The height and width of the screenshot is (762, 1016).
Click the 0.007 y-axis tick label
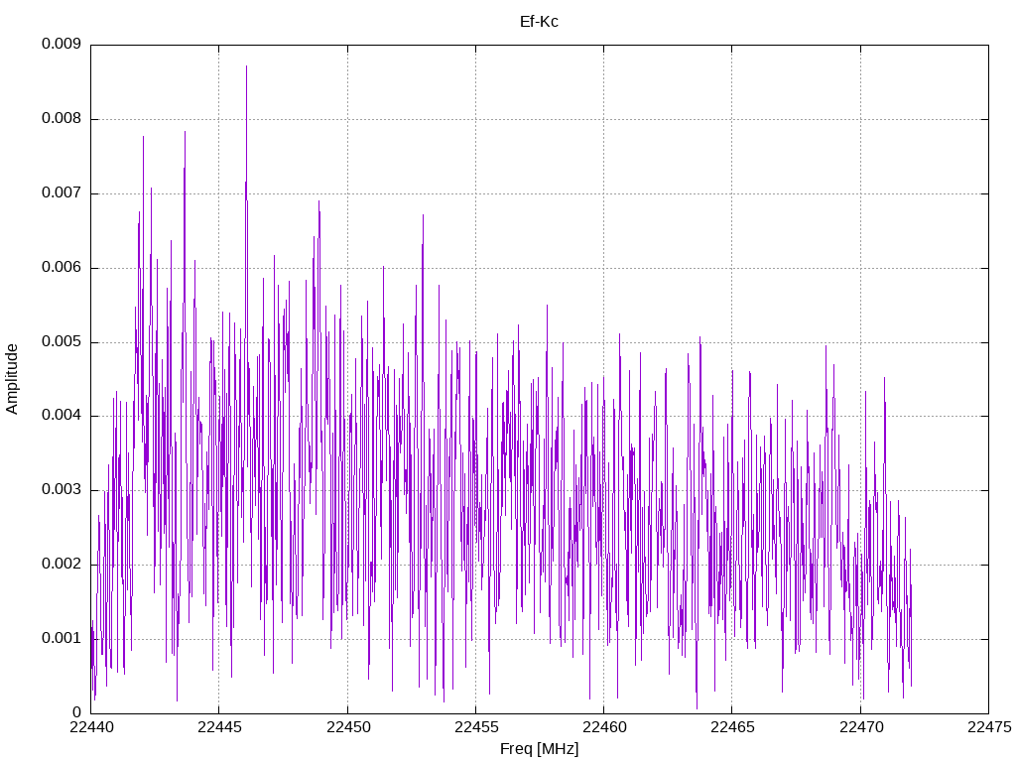click(x=61, y=193)
